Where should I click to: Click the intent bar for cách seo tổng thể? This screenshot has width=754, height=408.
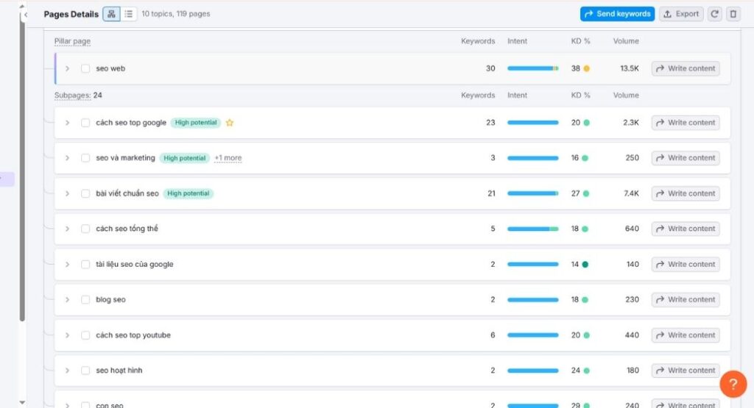click(533, 229)
